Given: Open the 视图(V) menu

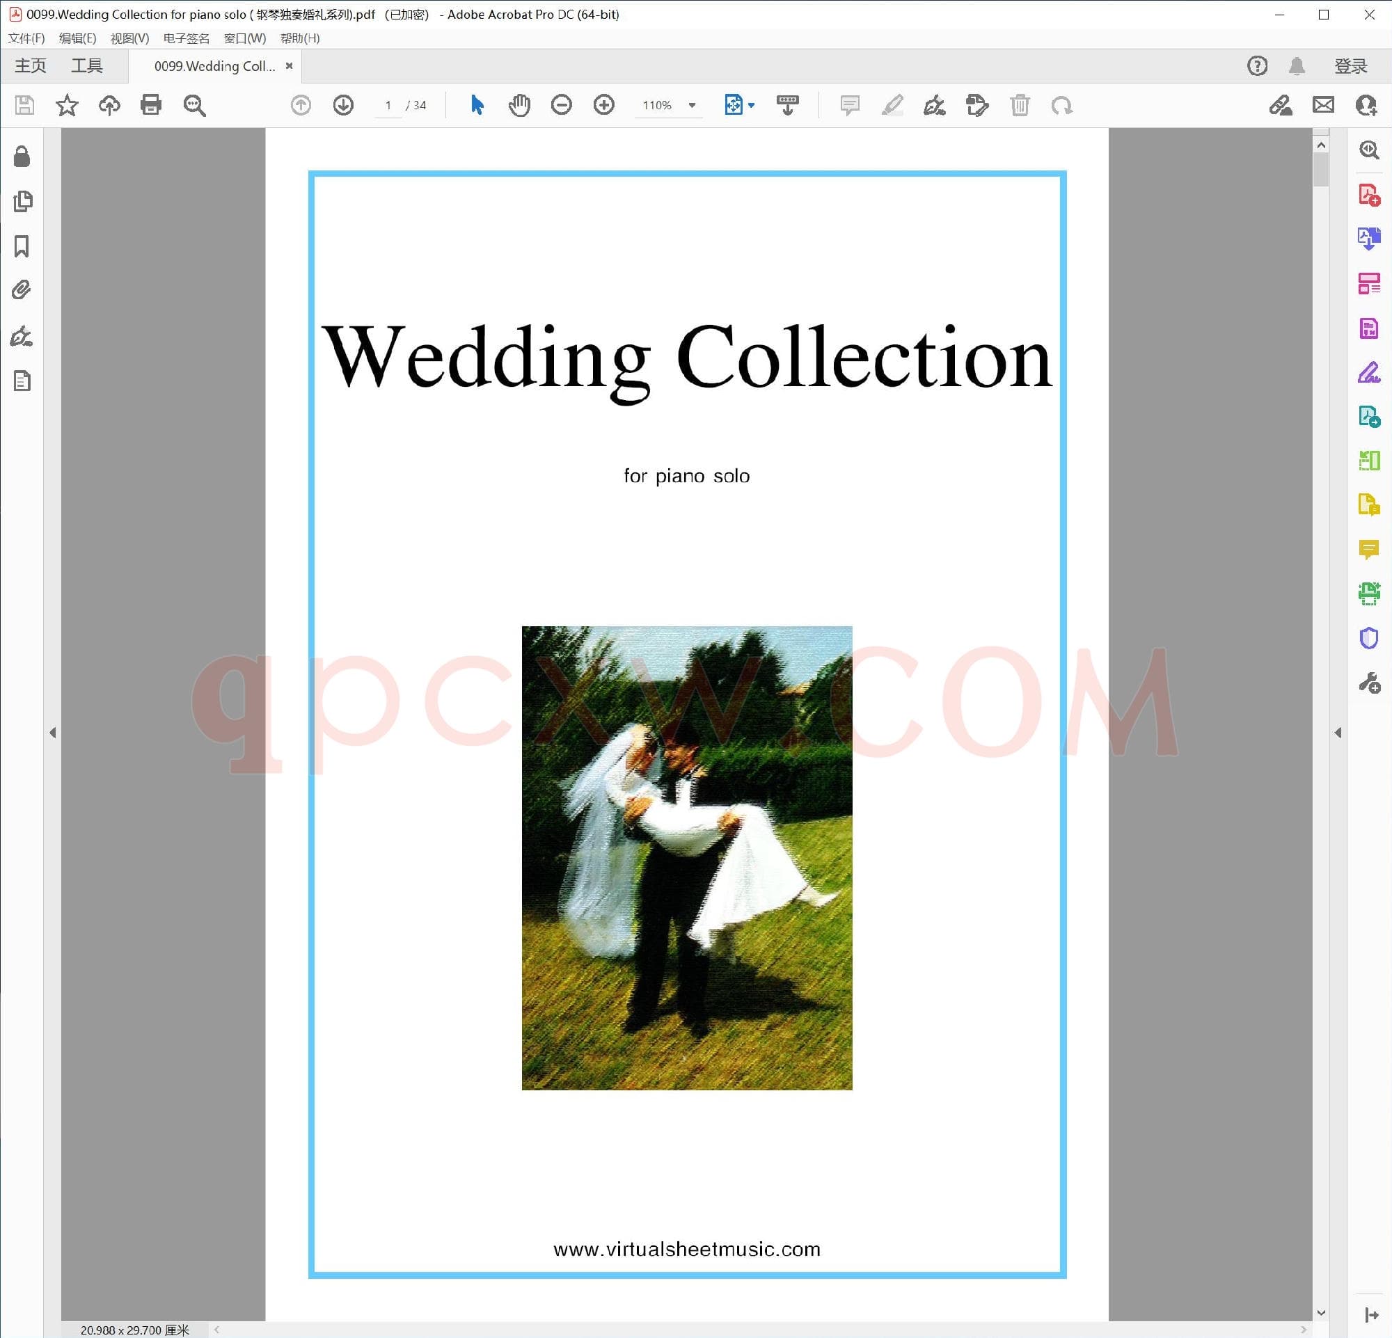Looking at the screenshot, I should click(x=129, y=38).
